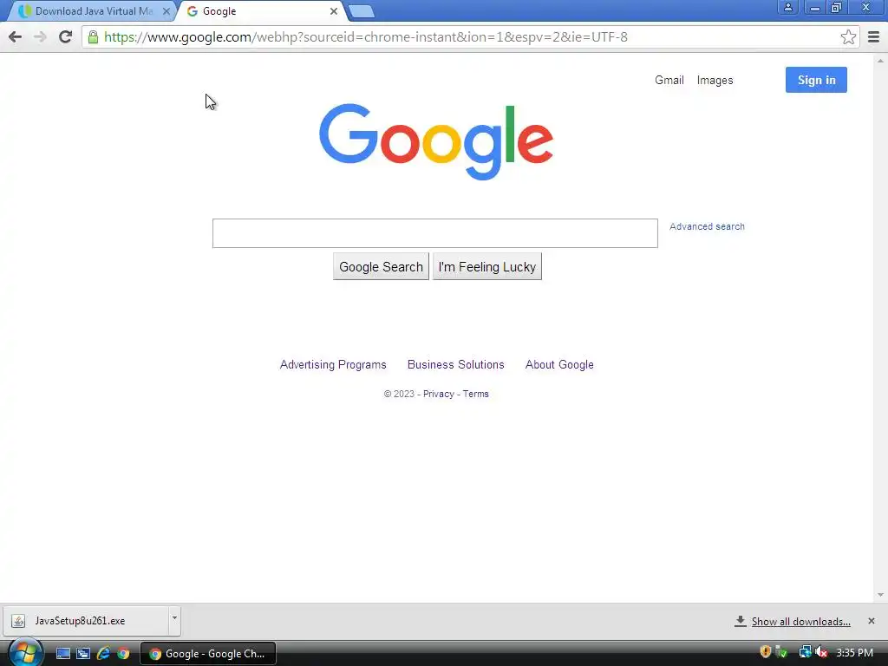The width and height of the screenshot is (888, 666).
Task: Launch Internet Explorer from quick launch
Action: pyautogui.click(x=103, y=654)
